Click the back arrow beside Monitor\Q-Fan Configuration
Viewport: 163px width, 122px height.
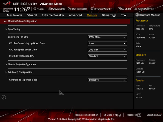pos(5,21)
